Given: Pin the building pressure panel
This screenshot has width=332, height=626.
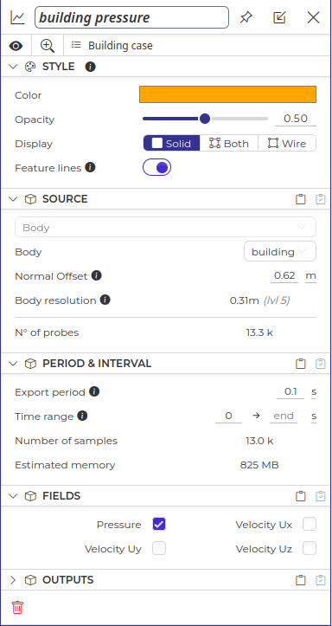Looking at the screenshot, I should point(246,17).
